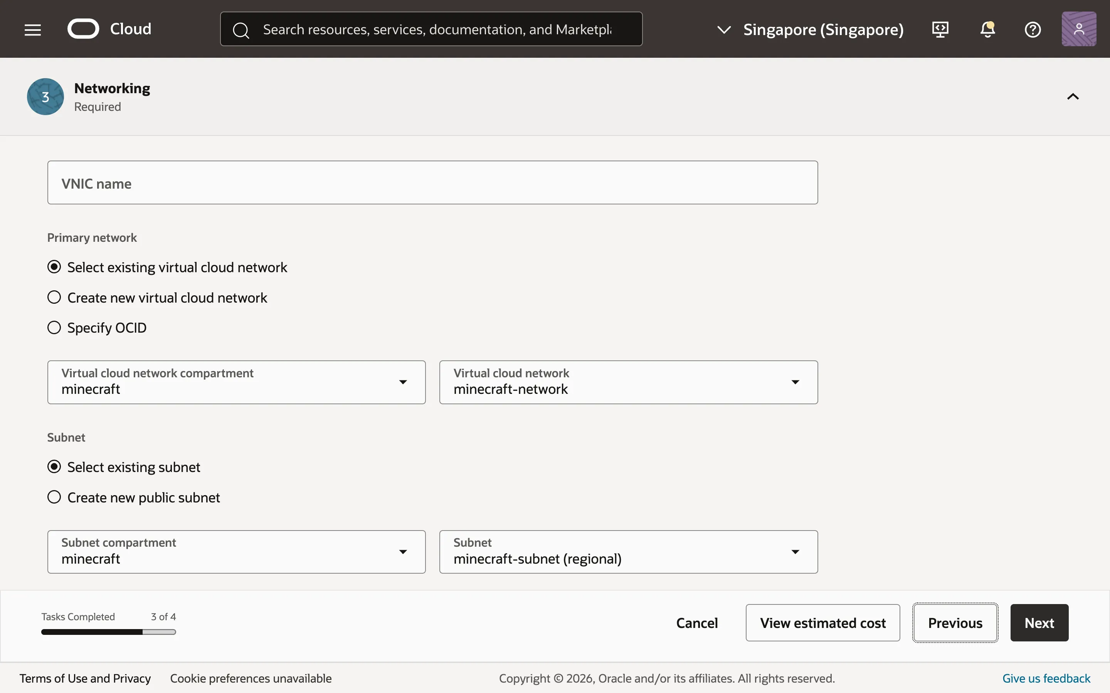1110x693 pixels.
Task: Collapse the Networking section
Action: [x=1073, y=96]
